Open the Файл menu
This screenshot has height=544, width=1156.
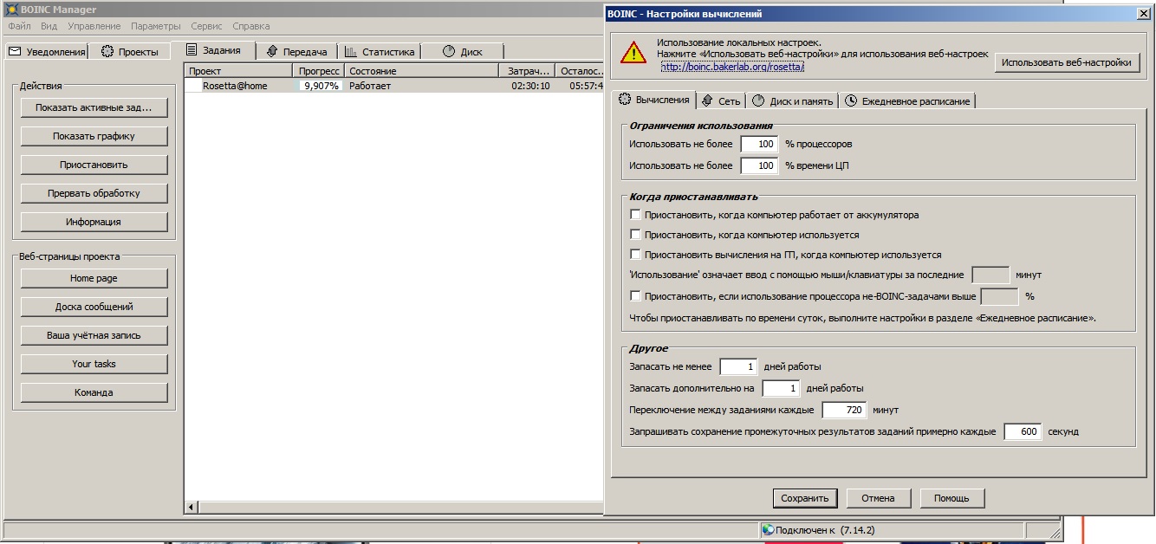click(19, 26)
